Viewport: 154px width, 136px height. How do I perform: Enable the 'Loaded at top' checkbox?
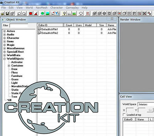tap(124, 115)
